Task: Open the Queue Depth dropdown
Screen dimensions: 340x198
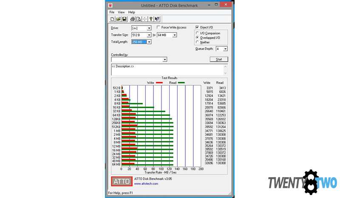Action: click(x=225, y=49)
